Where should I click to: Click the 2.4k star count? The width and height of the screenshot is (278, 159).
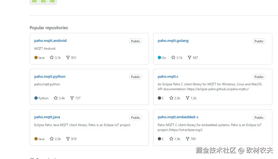coord(62,98)
